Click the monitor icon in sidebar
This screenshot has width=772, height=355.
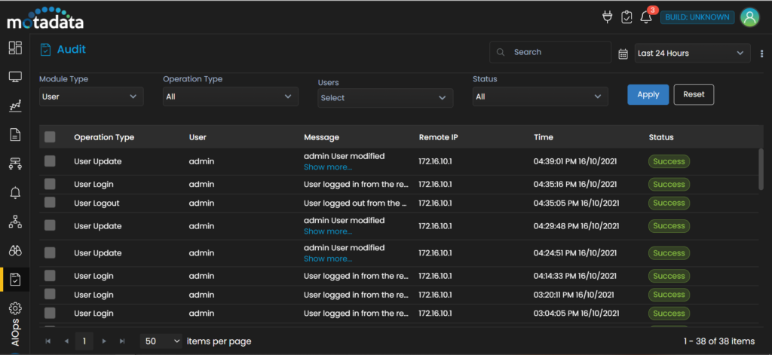(x=15, y=78)
